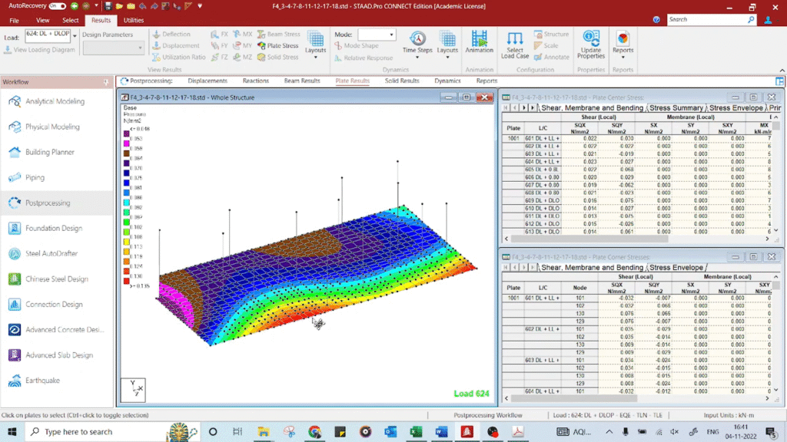
Task: Open the Physical Modeling workflow icon
Action: pos(15,127)
